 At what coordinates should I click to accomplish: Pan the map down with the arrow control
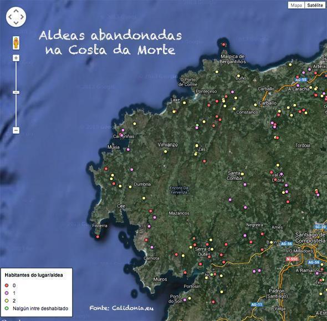(x=16, y=23)
